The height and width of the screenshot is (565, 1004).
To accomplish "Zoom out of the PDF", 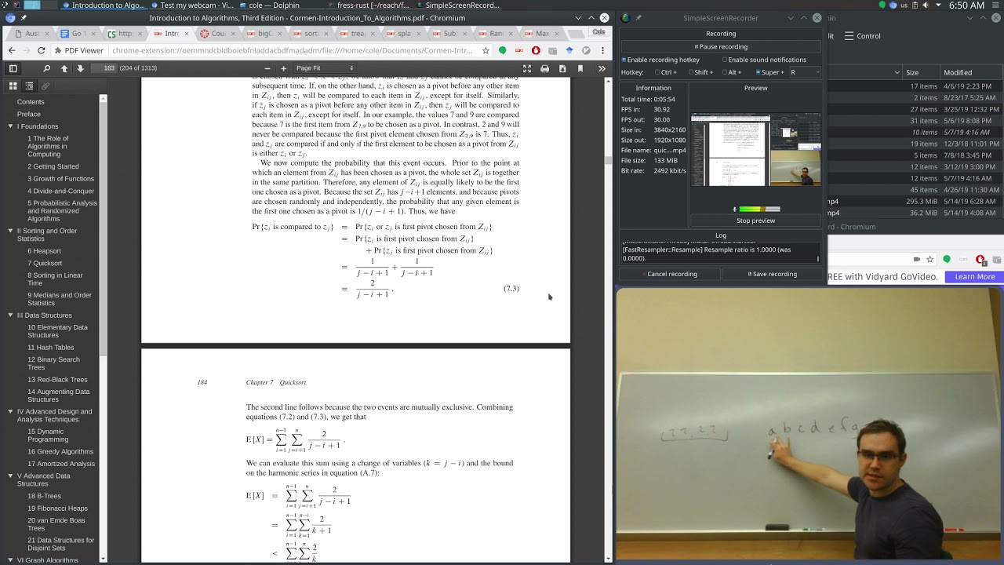I will [267, 68].
